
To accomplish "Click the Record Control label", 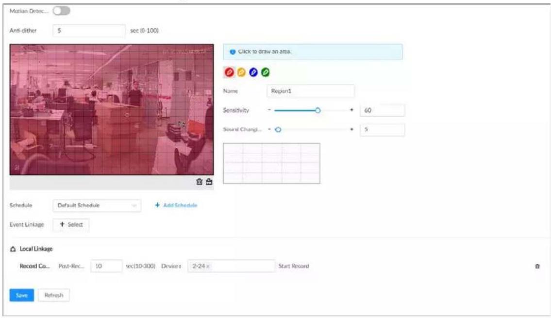I will click(x=34, y=266).
